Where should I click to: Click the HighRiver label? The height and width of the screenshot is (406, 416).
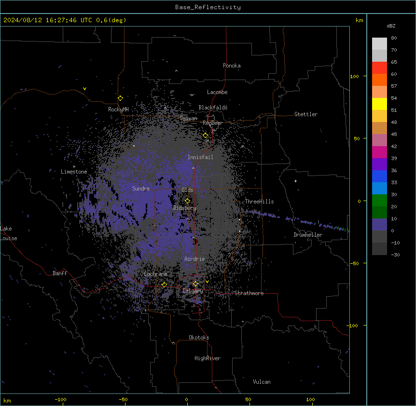208,358
